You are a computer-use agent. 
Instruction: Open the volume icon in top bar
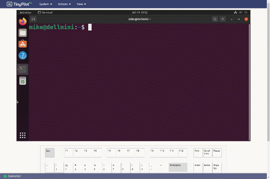(241, 13)
